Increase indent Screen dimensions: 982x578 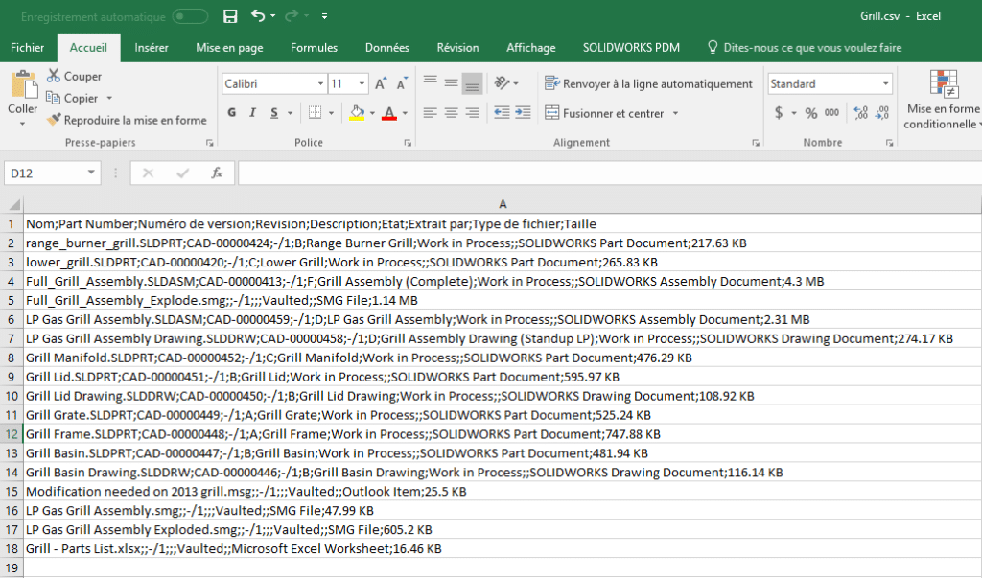point(523,113)
